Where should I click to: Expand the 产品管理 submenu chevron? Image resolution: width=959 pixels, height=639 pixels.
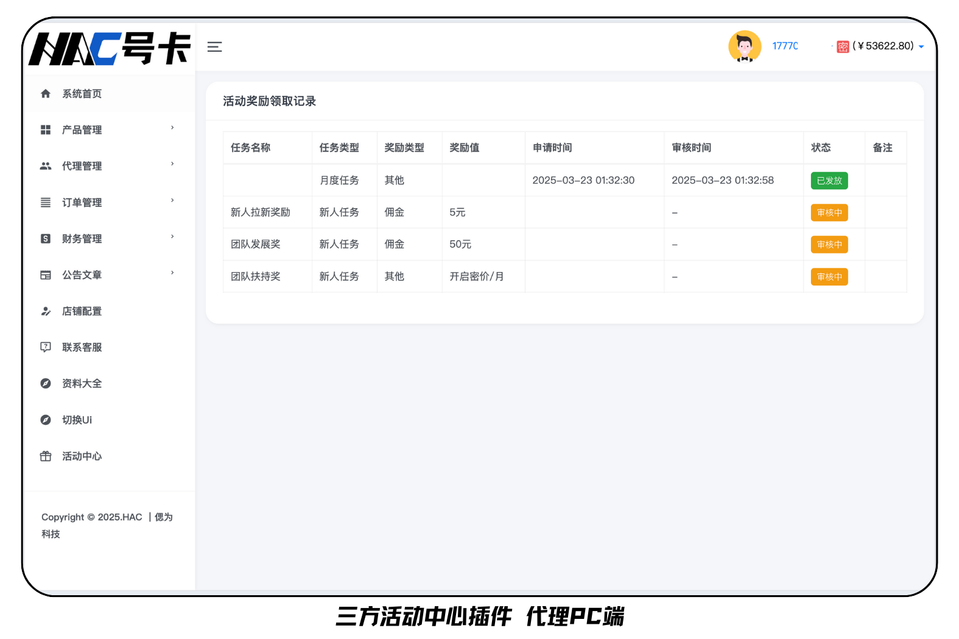[172, 128]
